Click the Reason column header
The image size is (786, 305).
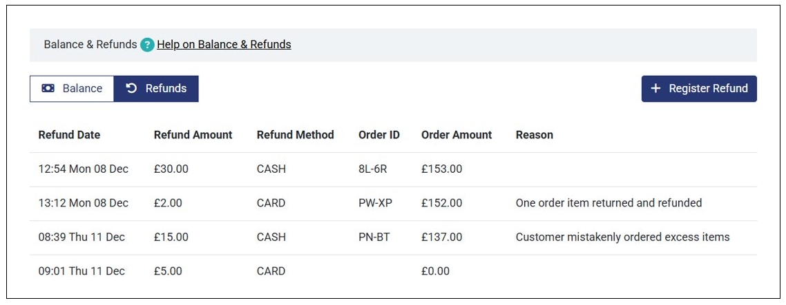tap(534, 135)
